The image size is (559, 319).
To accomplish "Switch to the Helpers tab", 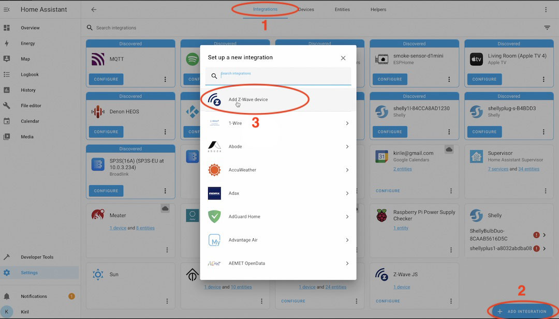I will click(x=378, y=10).
